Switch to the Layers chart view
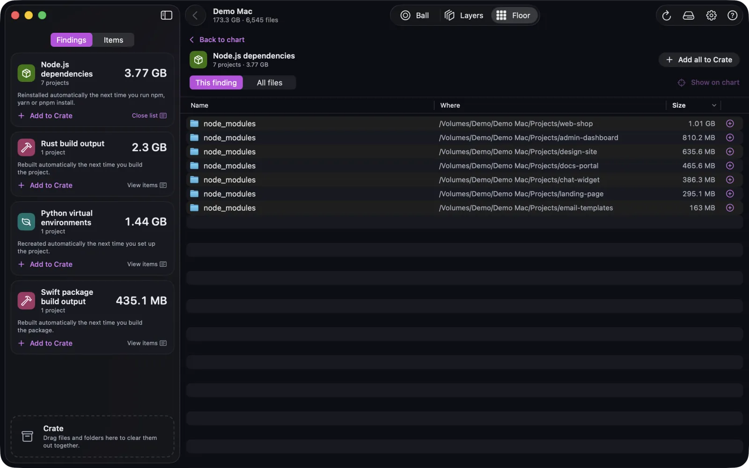Screen dimensions: 749x468 (x=464, y=15)
